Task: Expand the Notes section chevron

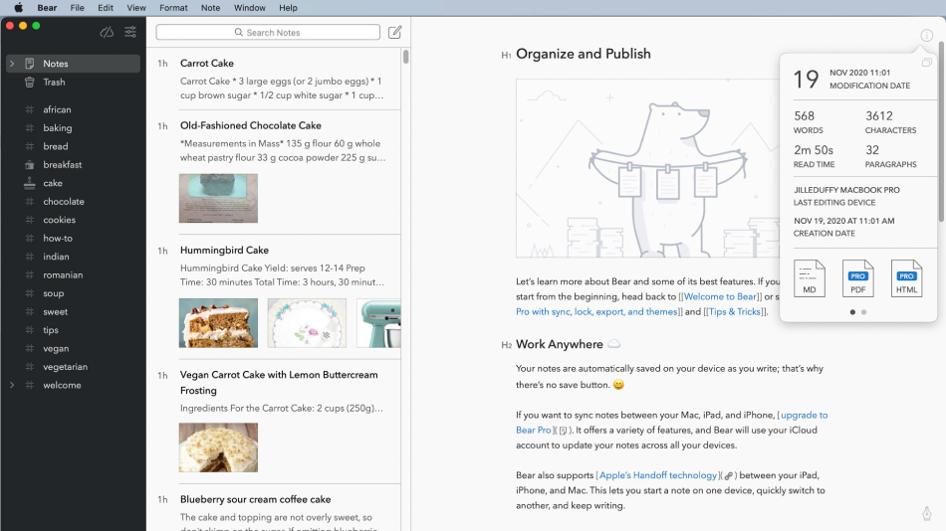Action: (x=12, y=64)
